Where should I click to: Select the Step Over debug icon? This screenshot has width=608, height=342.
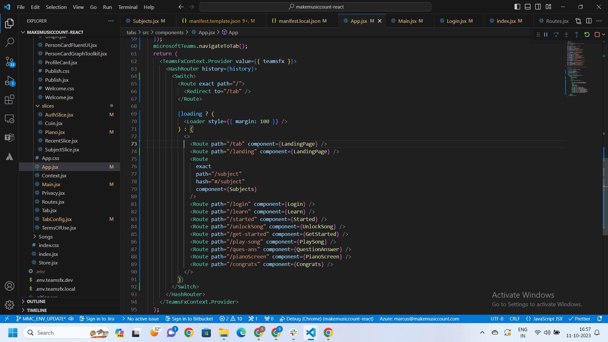pyautogui.click(x=556, y=34)
